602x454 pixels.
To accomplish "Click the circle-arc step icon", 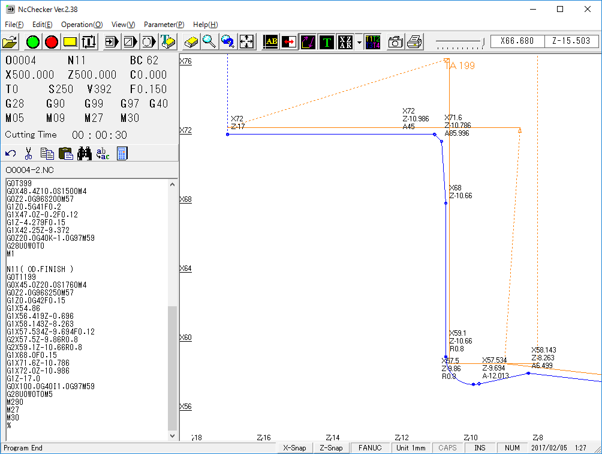I will click(149, 41).
